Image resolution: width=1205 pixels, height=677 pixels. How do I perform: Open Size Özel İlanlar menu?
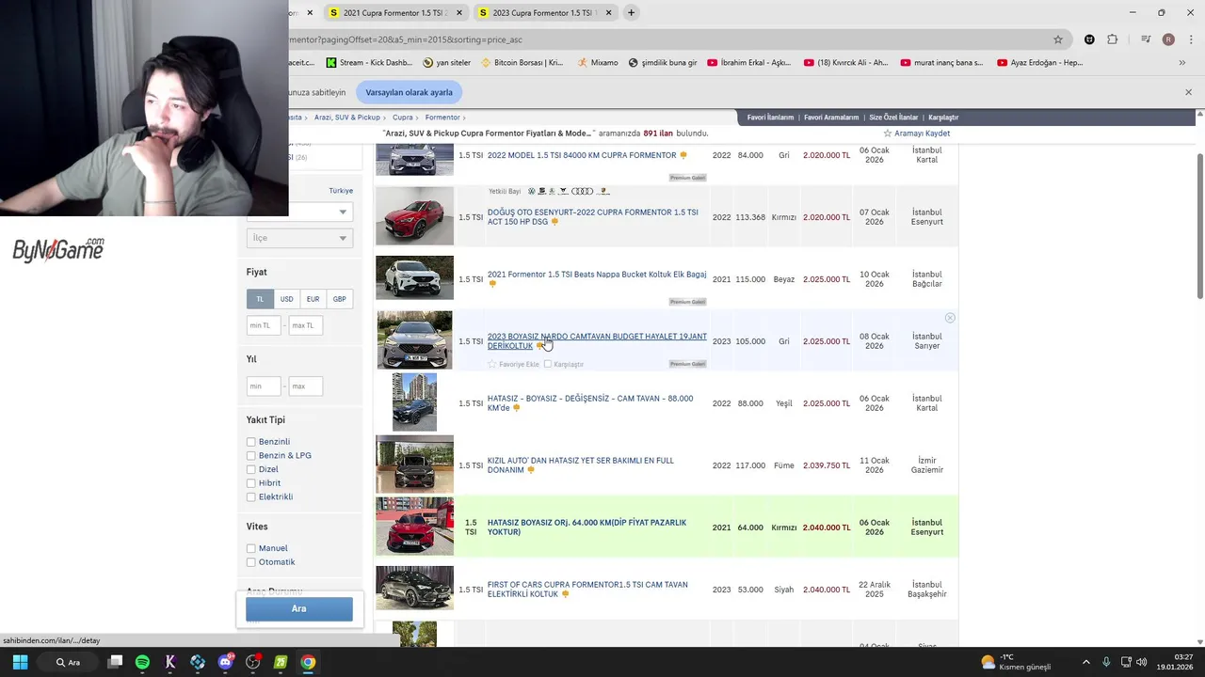click(893, 118)
